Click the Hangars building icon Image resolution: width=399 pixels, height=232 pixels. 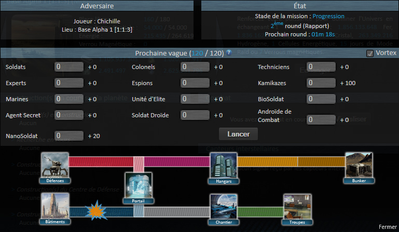223,168
